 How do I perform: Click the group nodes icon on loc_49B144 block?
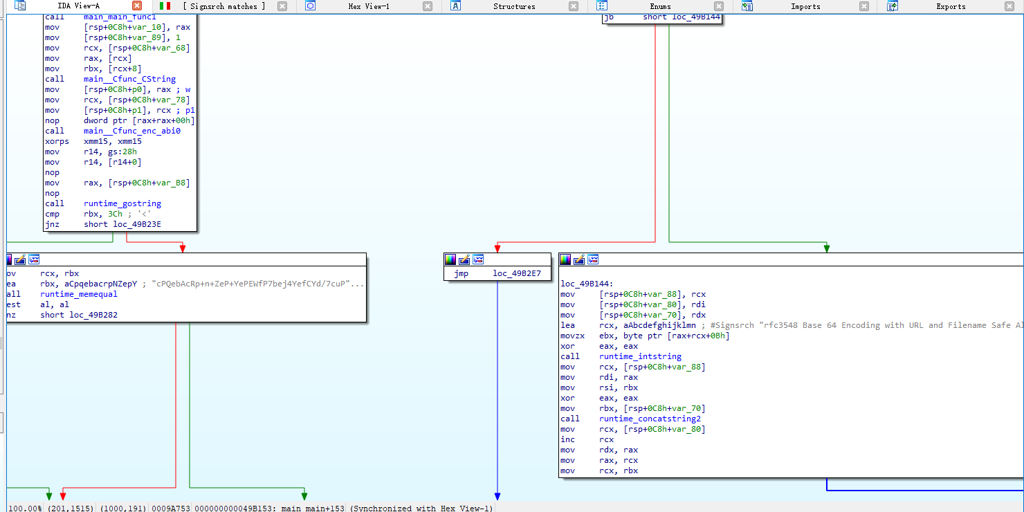pos(593,259)
